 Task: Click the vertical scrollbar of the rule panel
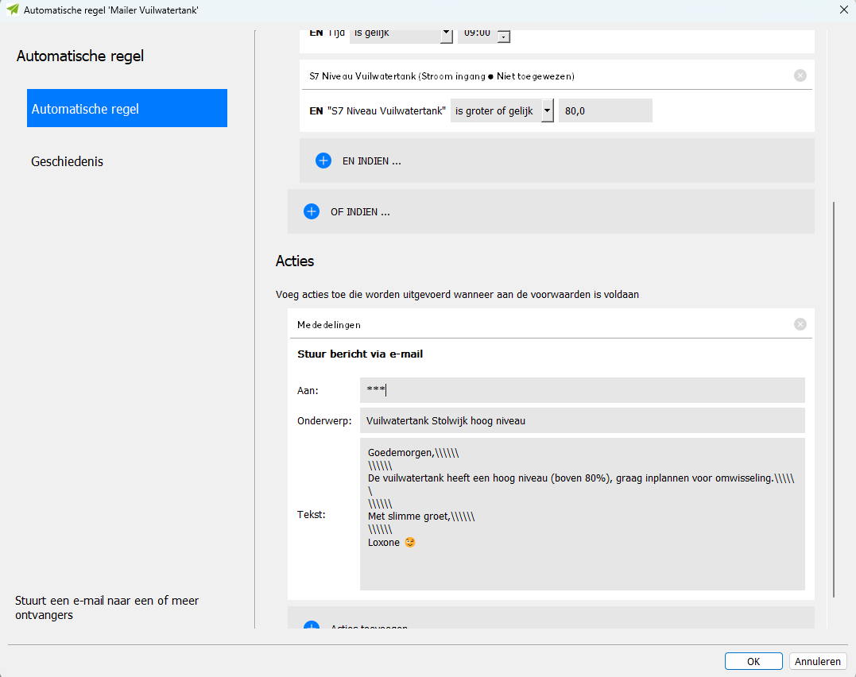click(x=833, y=397)
